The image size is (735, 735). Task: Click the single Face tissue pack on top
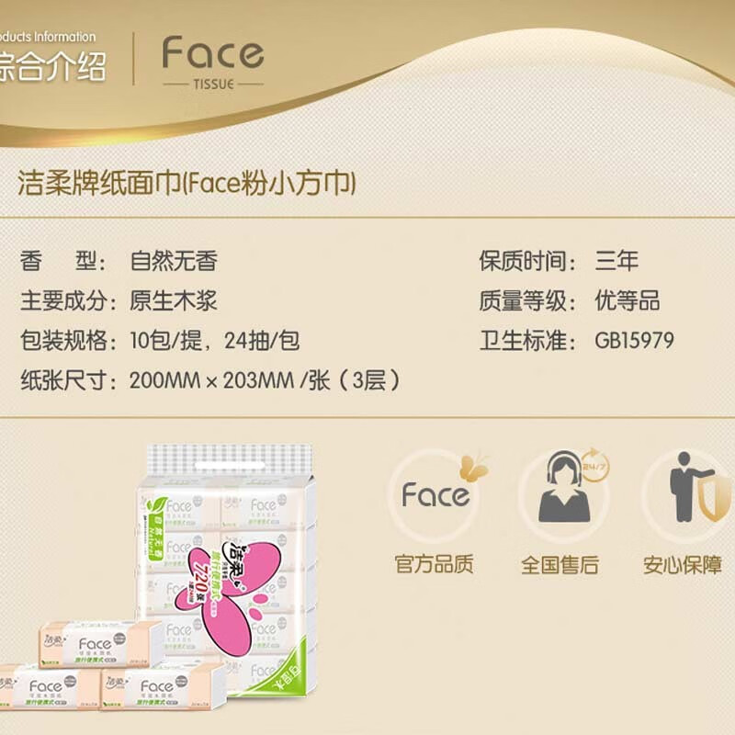tap(101, 643)
